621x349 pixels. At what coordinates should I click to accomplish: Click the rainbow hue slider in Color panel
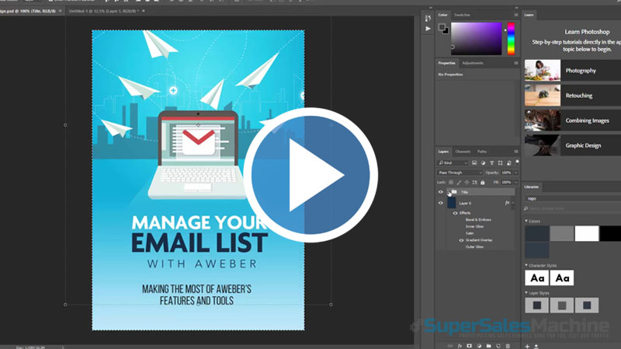(x=511, y=38)
